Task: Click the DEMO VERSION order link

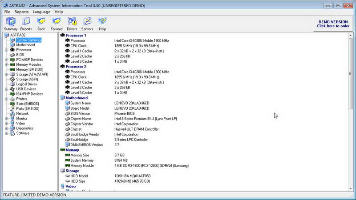Action: click(x=333, y=24)
